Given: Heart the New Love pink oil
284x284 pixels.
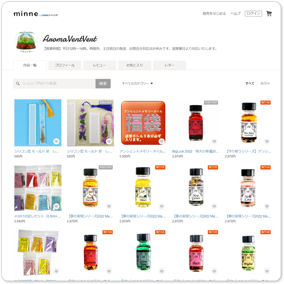Looking at the screenshot, I should [x=267, y=206].
